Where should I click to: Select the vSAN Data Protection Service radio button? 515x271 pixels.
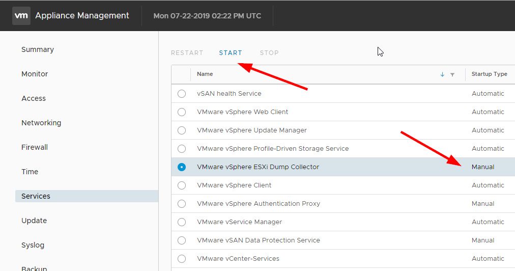(182, 240)
